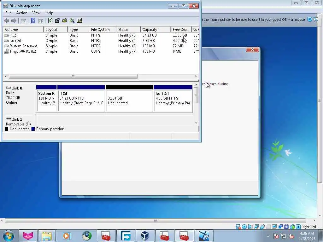Screen dimensions: 323x242
Task: Select the (C:) volume row
Action: [x=101, y=35]
